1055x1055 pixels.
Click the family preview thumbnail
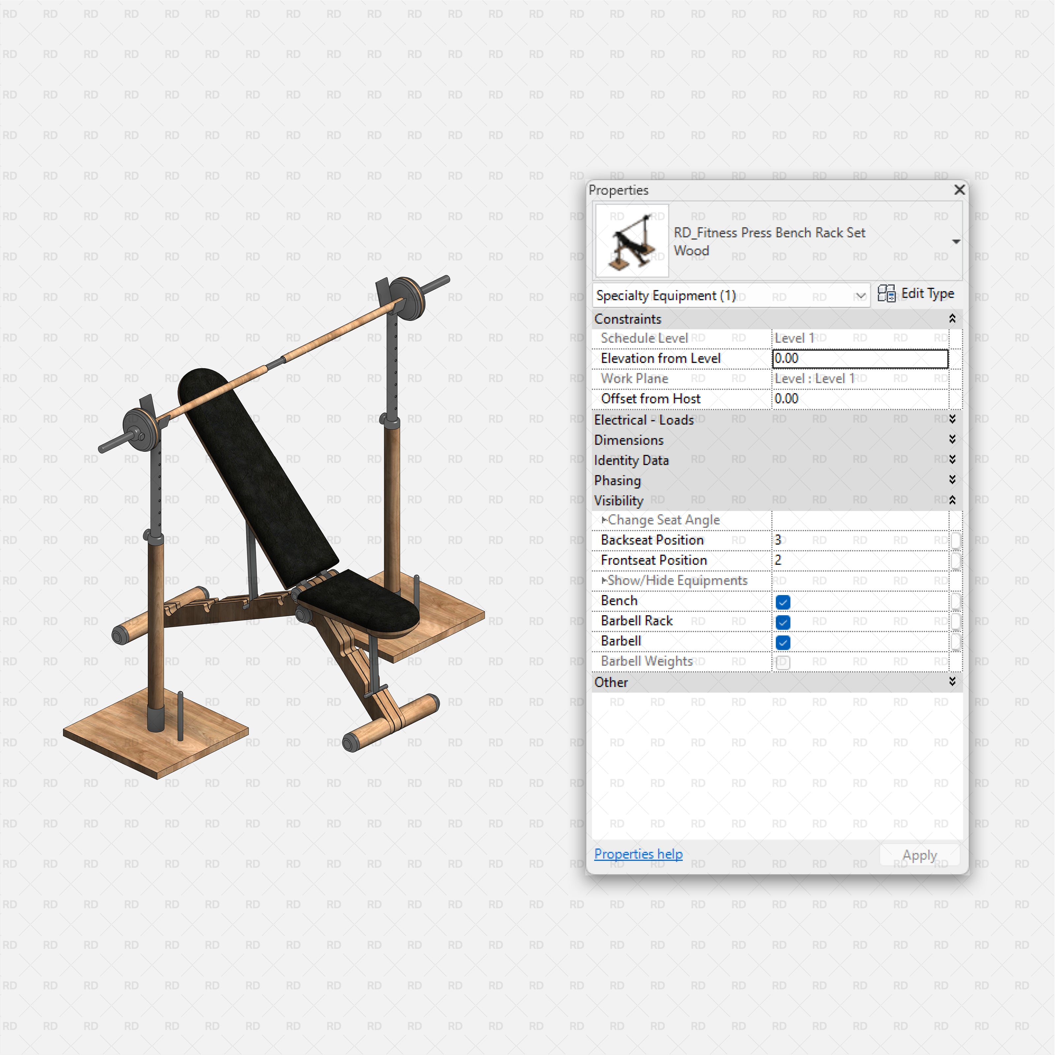tap(631, 240)
